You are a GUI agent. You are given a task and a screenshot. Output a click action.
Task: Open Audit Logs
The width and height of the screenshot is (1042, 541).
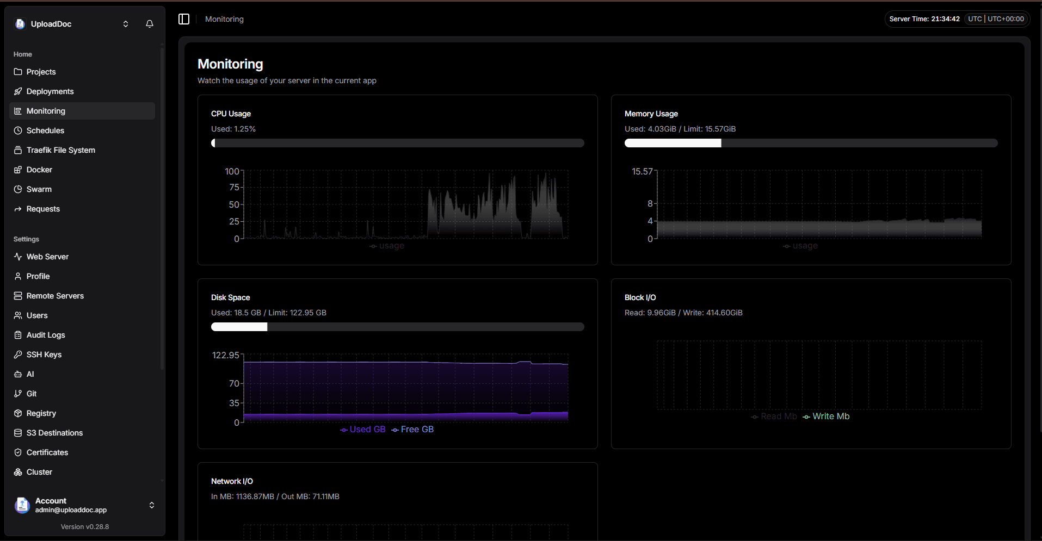[82, 335]
